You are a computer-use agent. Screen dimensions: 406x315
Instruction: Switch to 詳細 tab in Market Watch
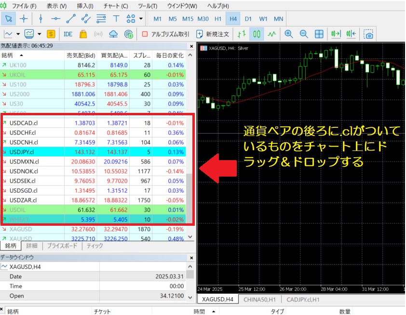(x=32, y=246)
